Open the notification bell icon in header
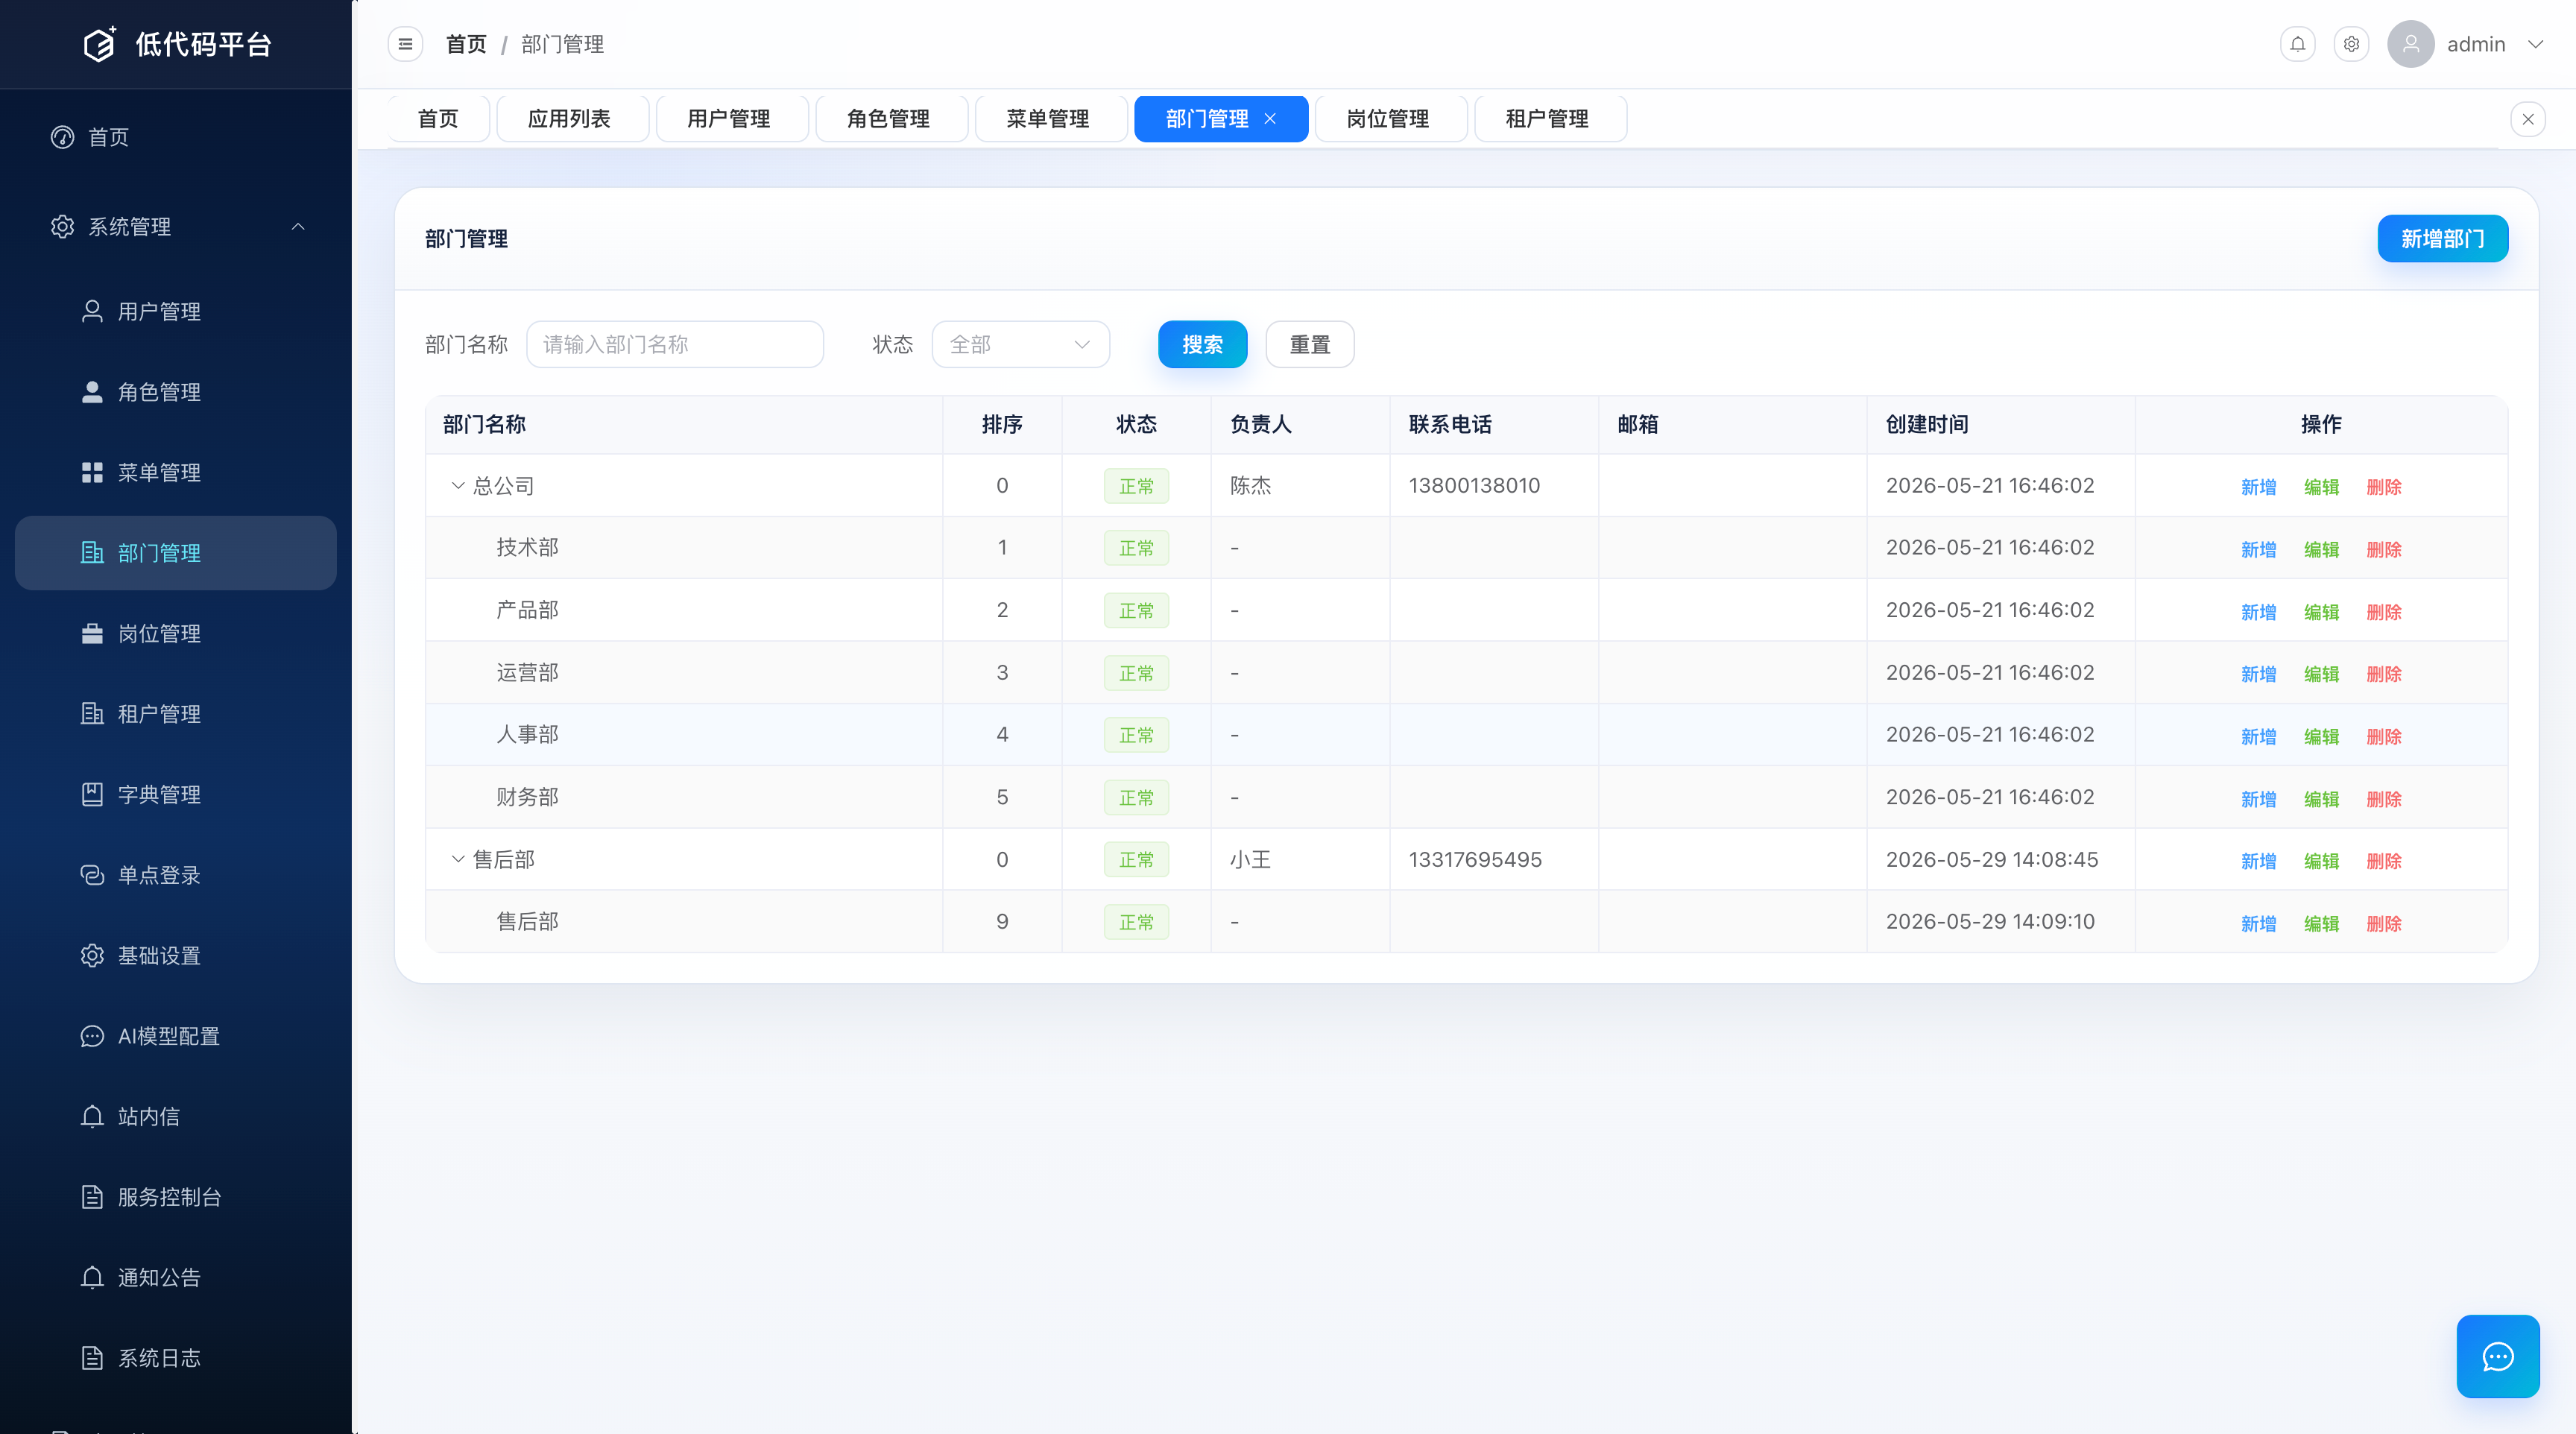This screenshot has height=1434, width=2576. (x=2298, y=44)
